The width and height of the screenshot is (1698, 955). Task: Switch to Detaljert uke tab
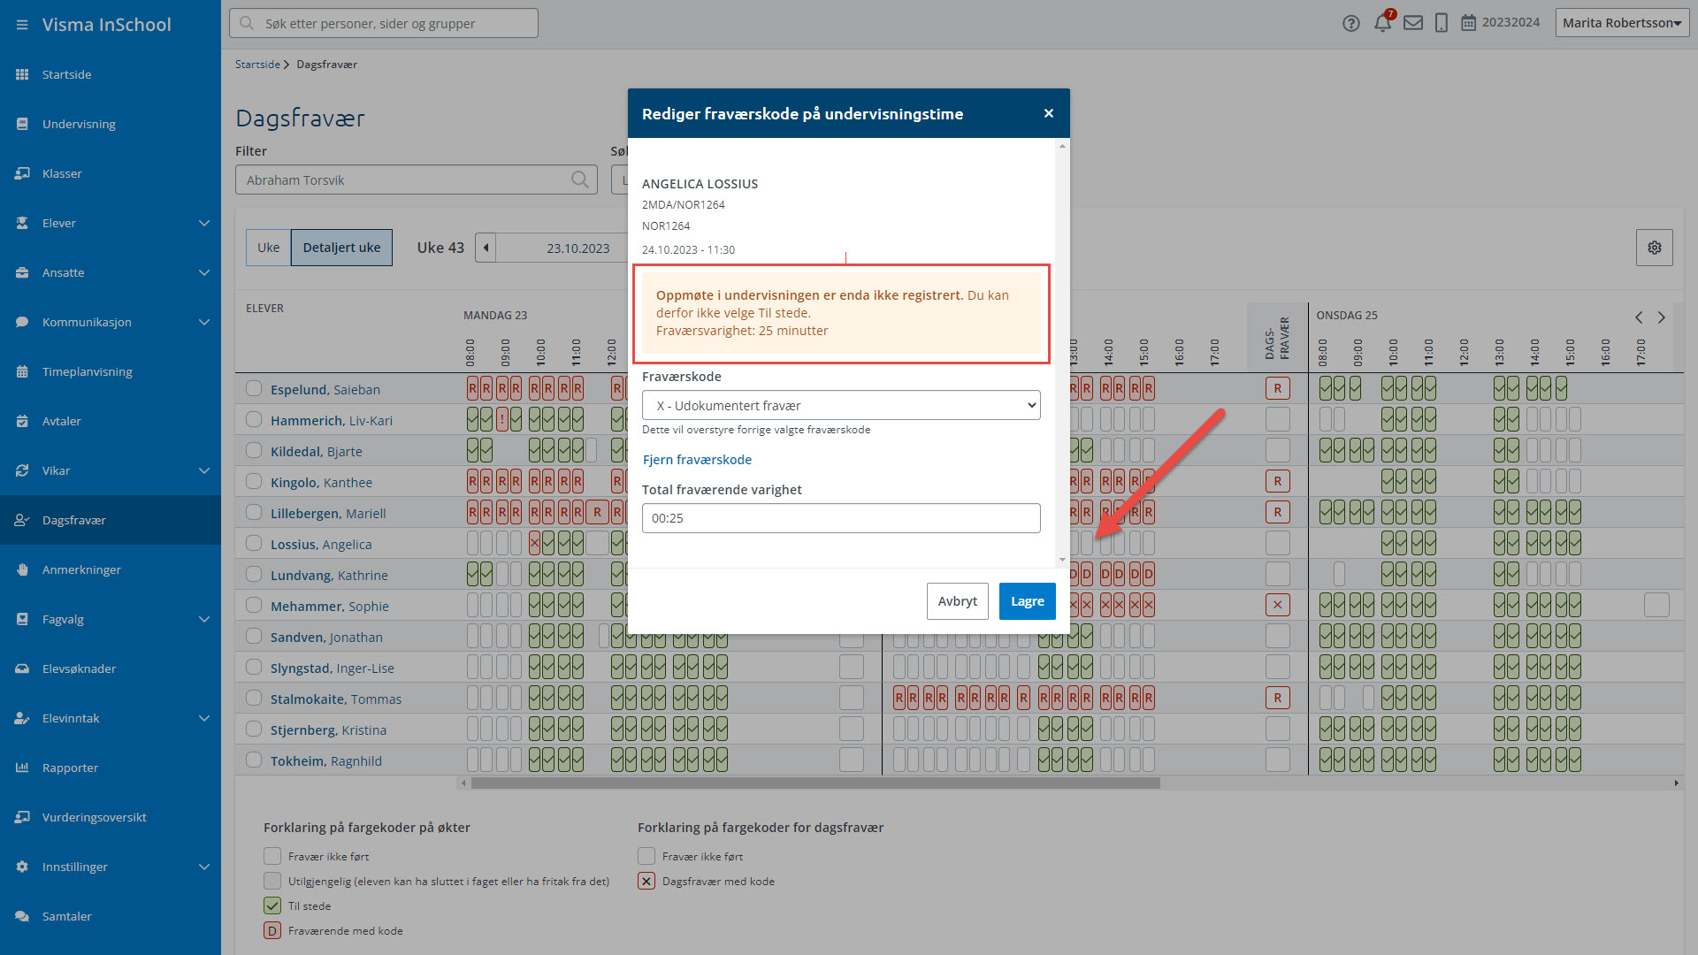[341, 248]
